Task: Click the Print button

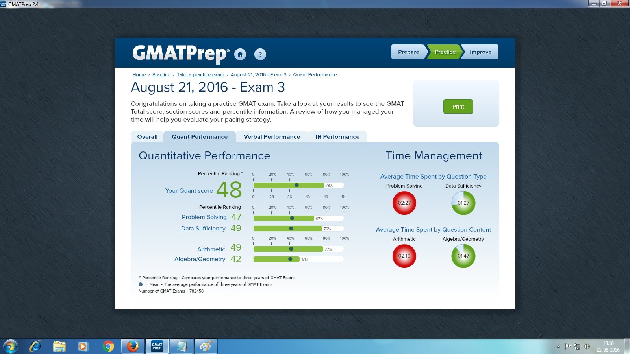Action: [458, 106]
